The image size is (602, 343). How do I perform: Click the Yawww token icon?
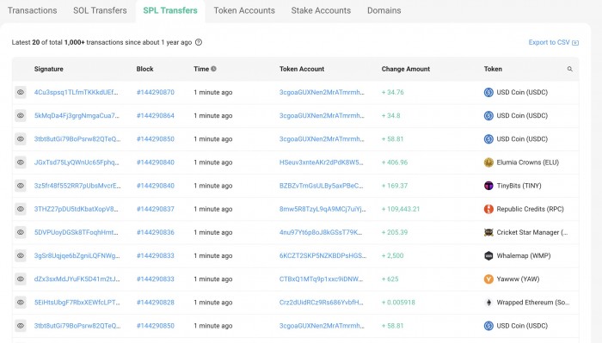point(488,279)
